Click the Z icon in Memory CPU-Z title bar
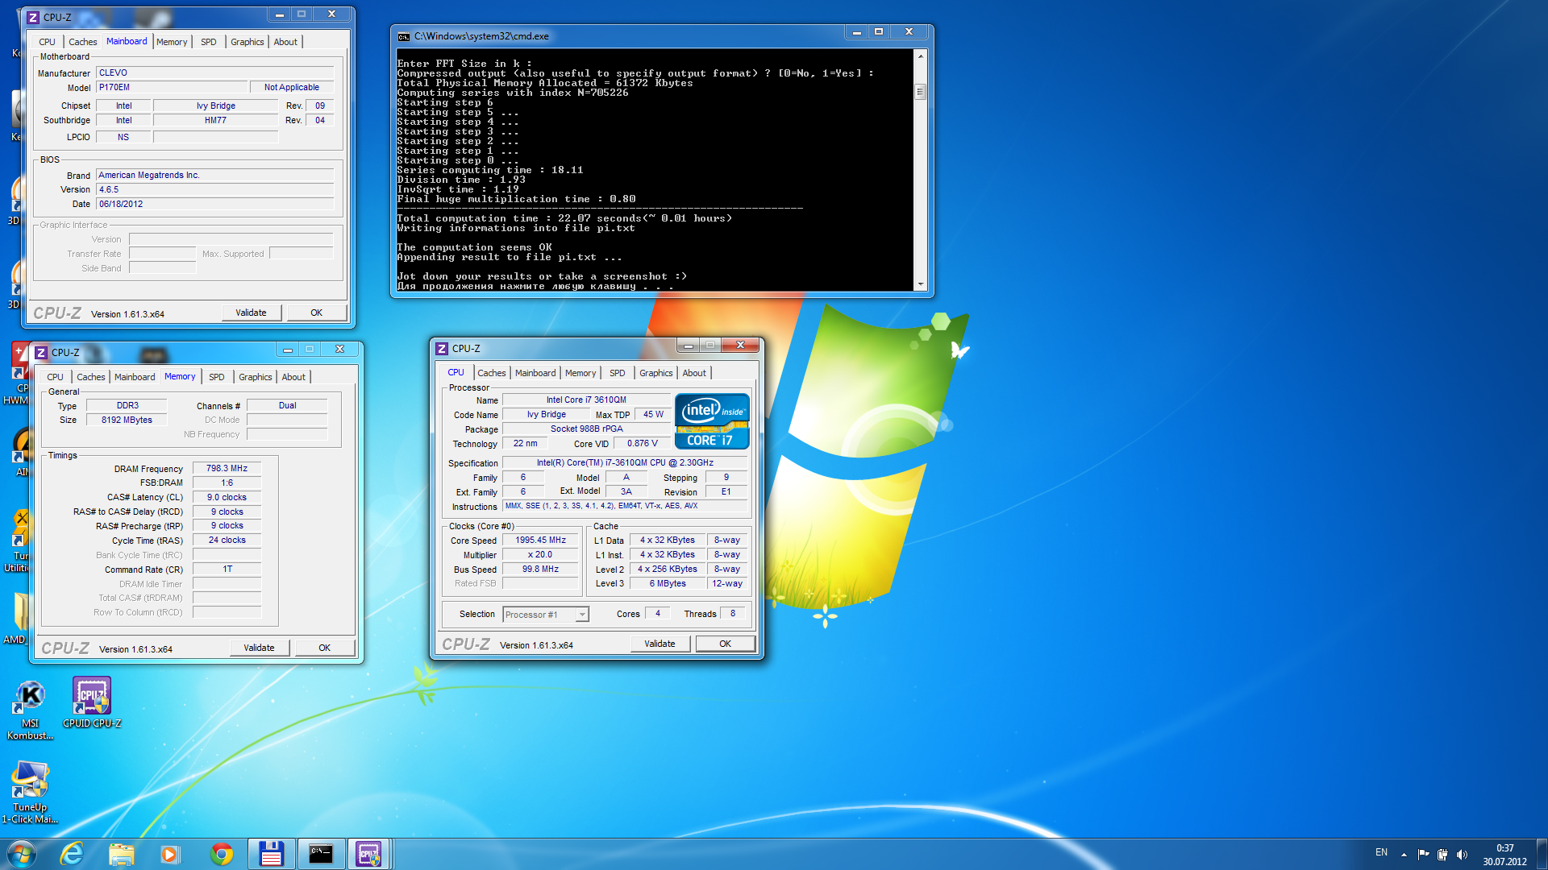The height and width of the screenshot is (870, 1548). pos(41,353)
